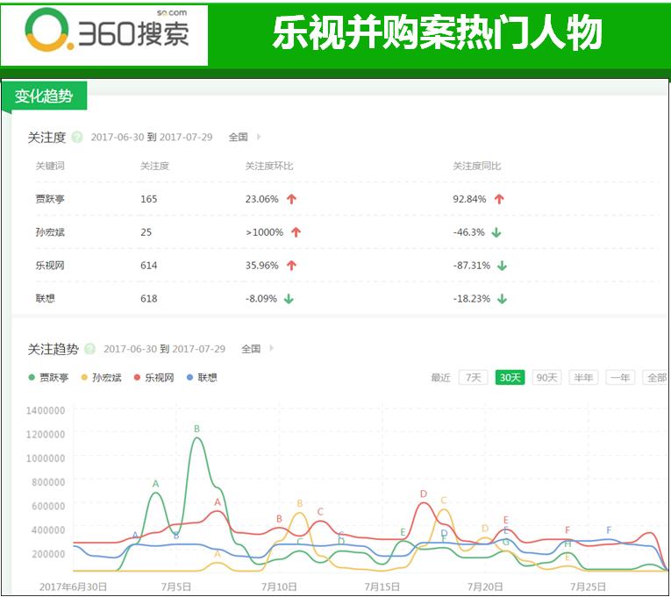Image resolution: width=671 pixels, height=597 pixels.
Task: Select the 半年 time range
Action: pyautogui.click(x=583, y=378)
